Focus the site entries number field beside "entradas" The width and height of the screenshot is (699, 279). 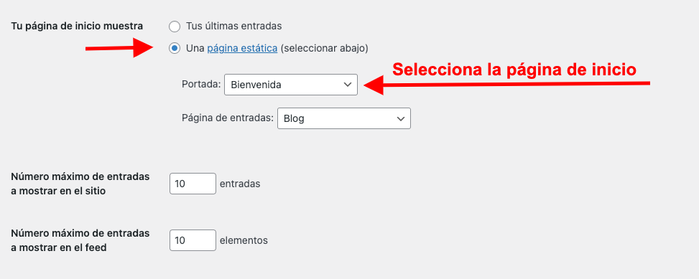click(193, 184)
